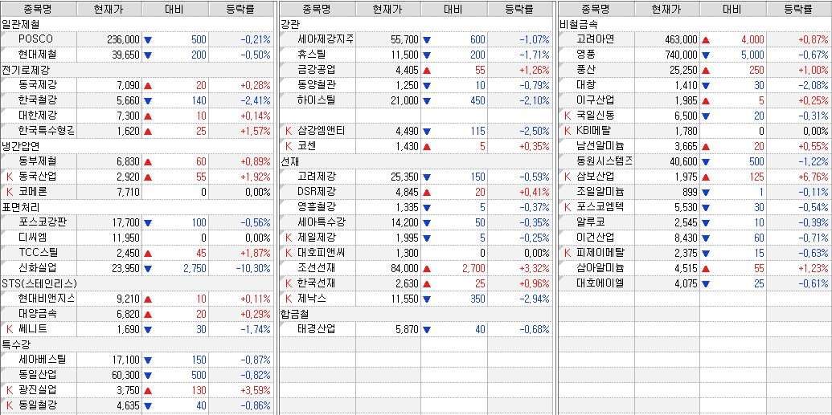Click 휴스틸 stock name

(x=312, y=55)
